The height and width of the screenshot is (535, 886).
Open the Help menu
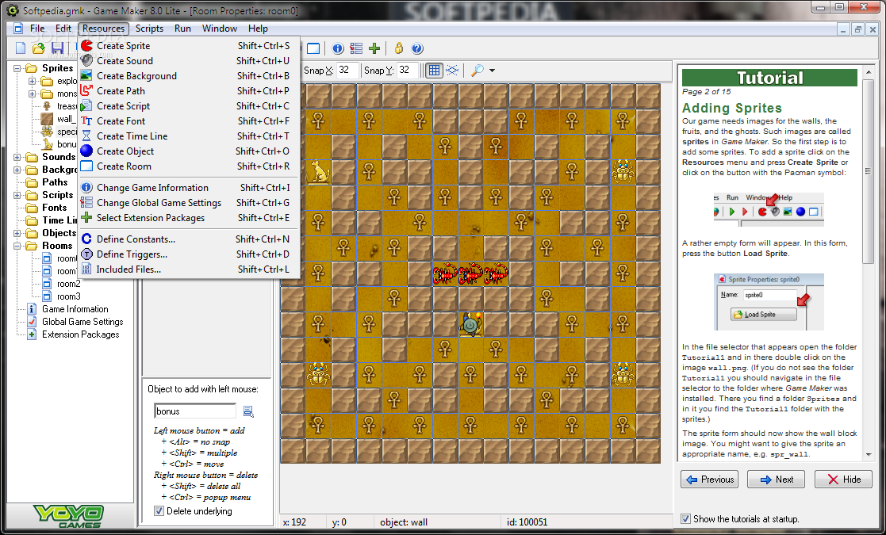point(258,29)
